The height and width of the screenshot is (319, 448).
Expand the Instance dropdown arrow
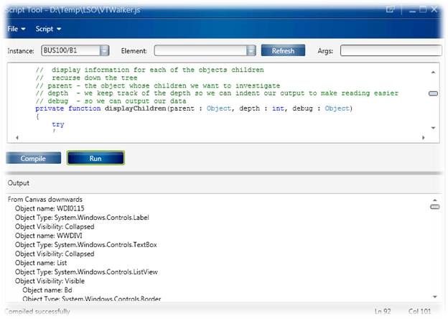[104, 51]
